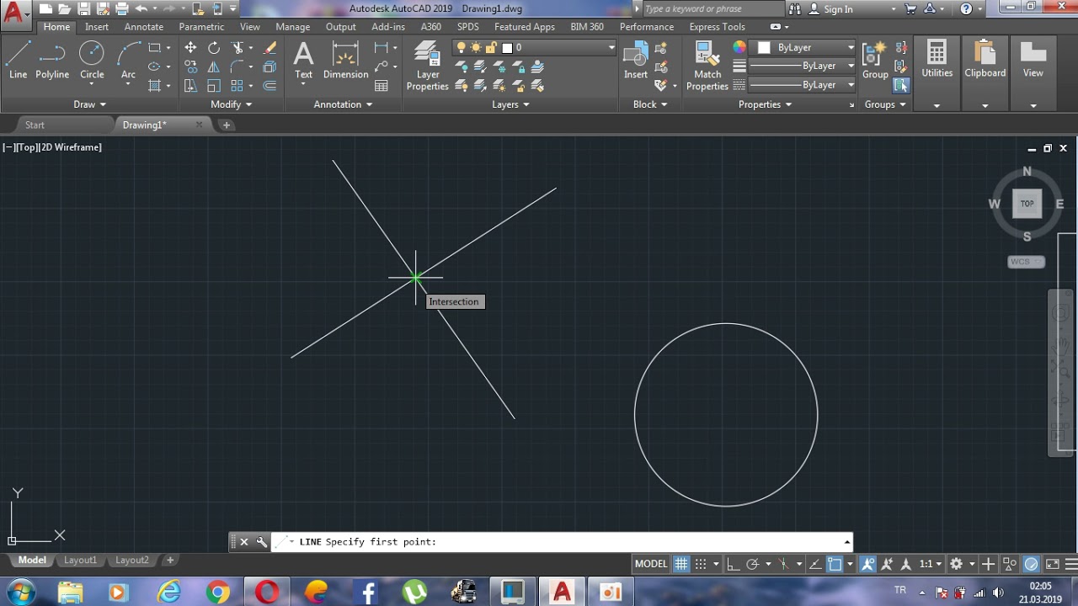Click the Move tool icon

click(190, 48)
